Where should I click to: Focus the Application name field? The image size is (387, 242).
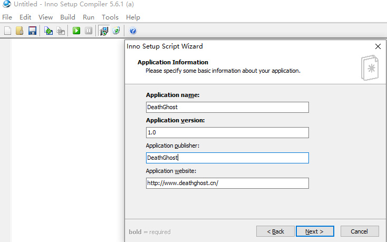(x=227, y=108)
